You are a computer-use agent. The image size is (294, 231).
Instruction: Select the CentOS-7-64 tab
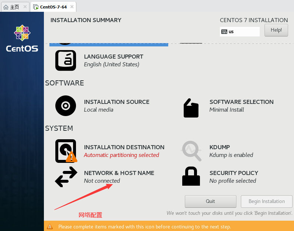pos(53,7)
